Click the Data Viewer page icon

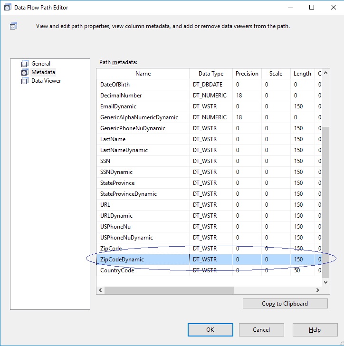click(25, 81)
